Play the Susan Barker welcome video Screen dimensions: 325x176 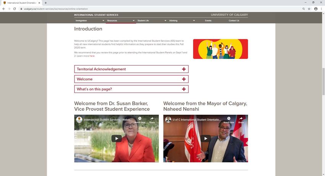coord(117,139)
